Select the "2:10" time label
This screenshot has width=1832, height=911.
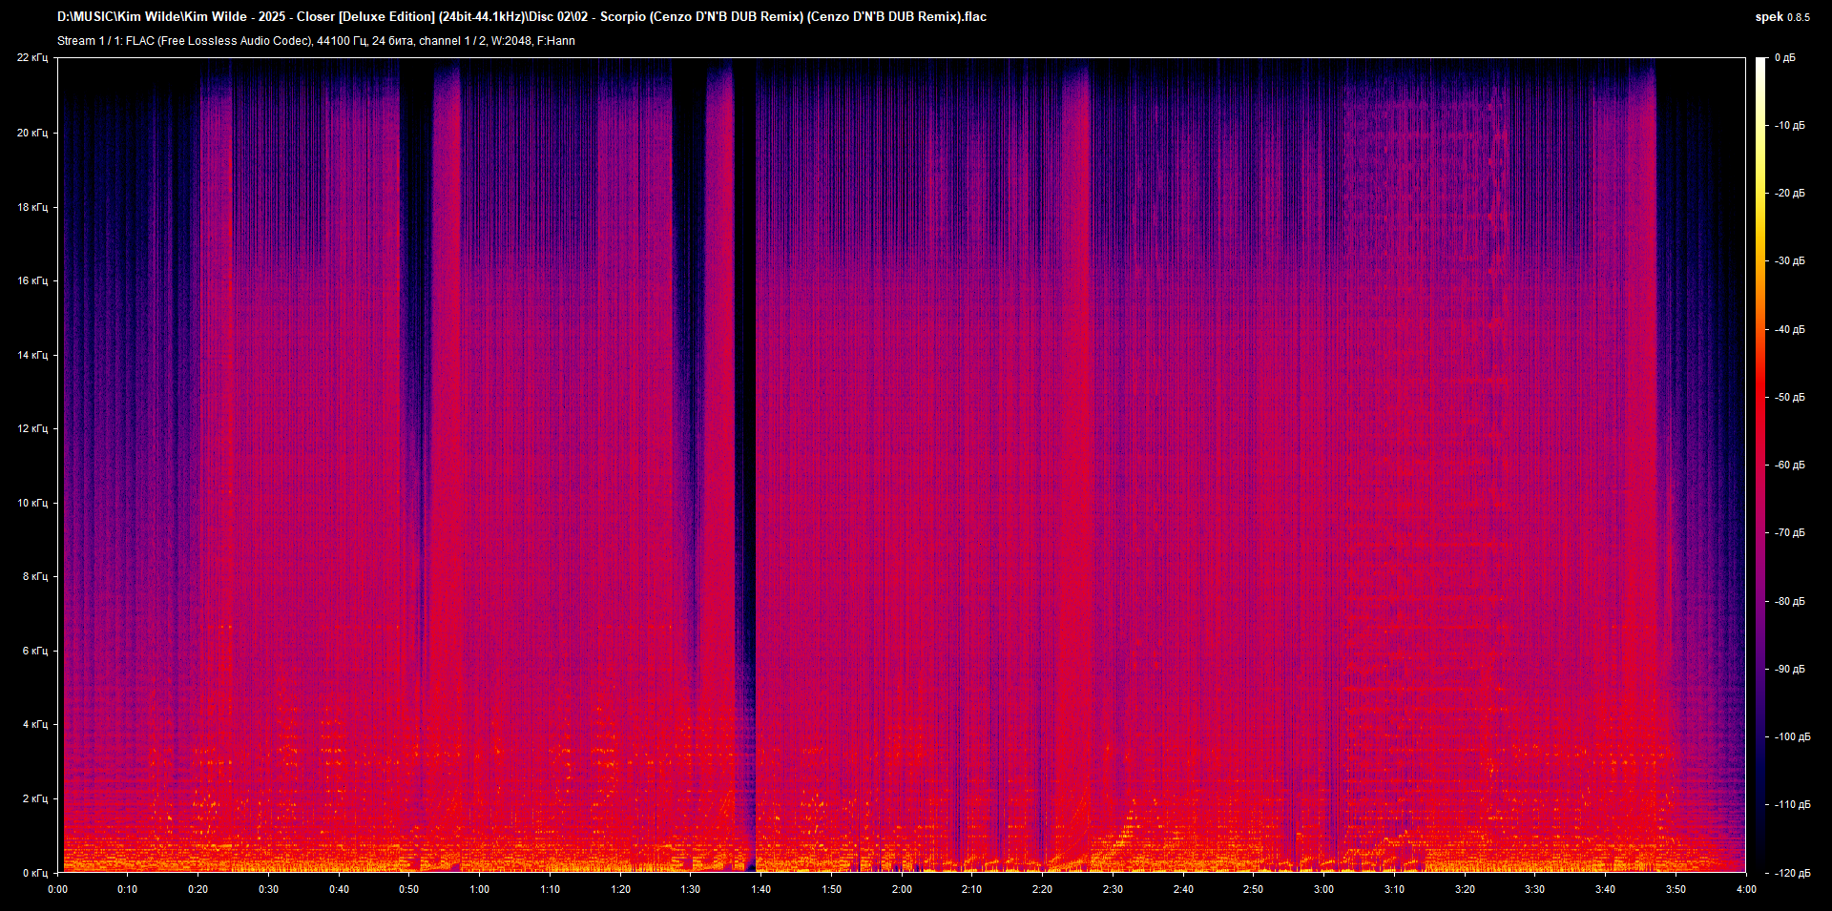coord(972,889)
